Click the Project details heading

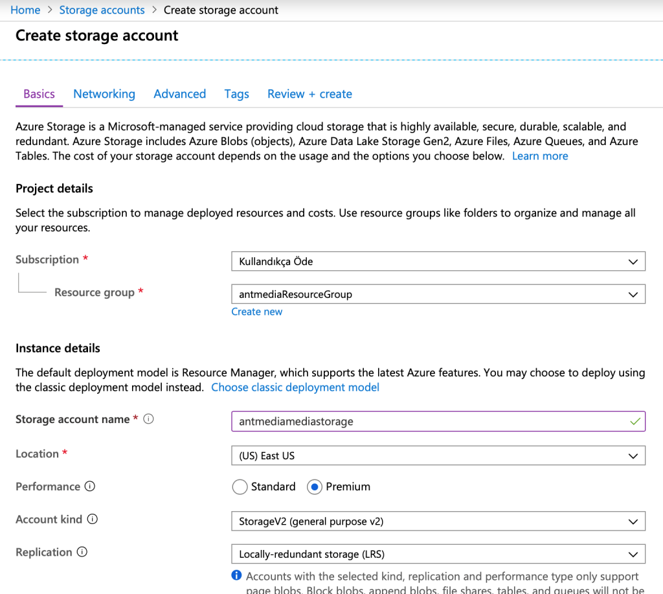point(54,188)
